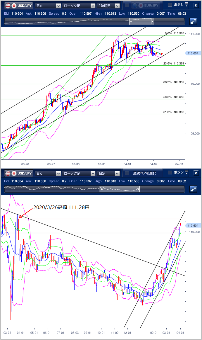
Task: Tick the ポジション checkbox in top chart
Action: [x=170, y=5]
